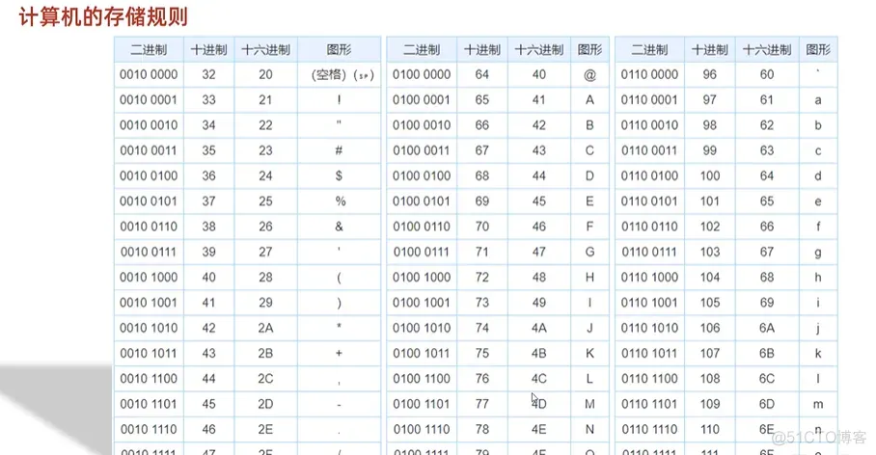
Task: Click the lowercase c character cell
Action: pos(818,150)
